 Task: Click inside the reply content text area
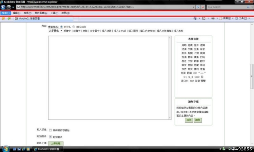[108, 78]
